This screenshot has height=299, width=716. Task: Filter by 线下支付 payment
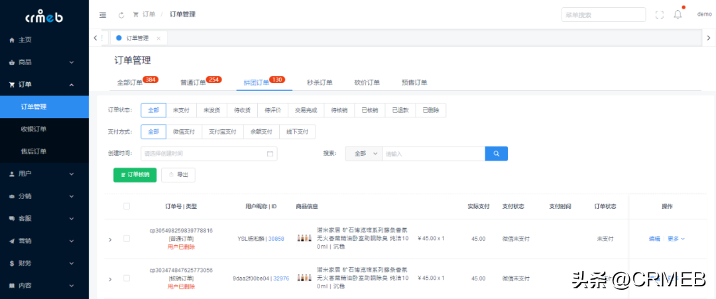(x=297, y=131)
